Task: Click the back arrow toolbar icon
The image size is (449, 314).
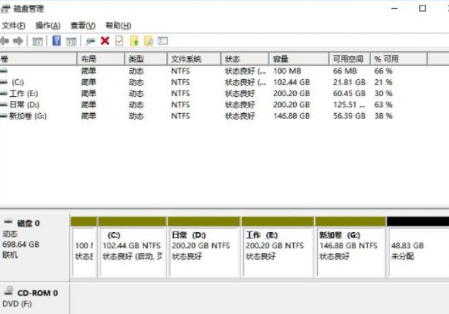Action: 5,41
